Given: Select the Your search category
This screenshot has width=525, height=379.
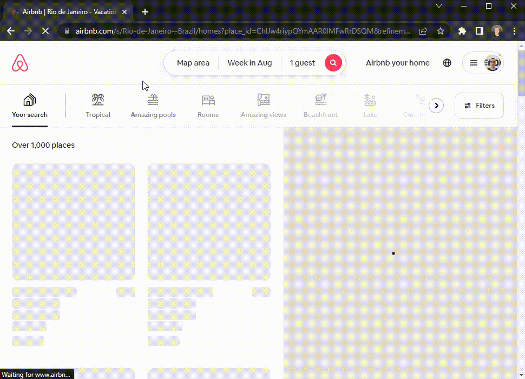Looking at the screenshot, I should (x=30, y=106).
